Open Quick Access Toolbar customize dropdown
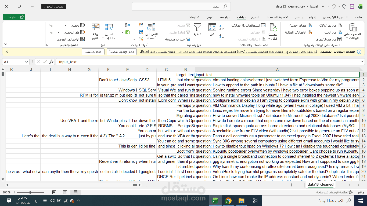This screenshot has height=206, width=367. (322, 6)
